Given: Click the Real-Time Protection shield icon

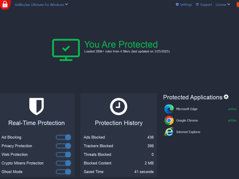Looking at the screenshot, I should tap(36, 106).
